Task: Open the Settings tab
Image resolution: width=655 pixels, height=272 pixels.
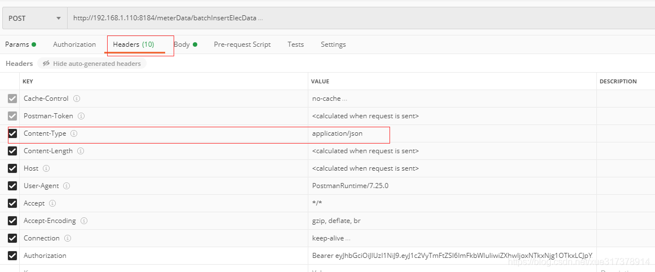Action: [x=333, y=44]
